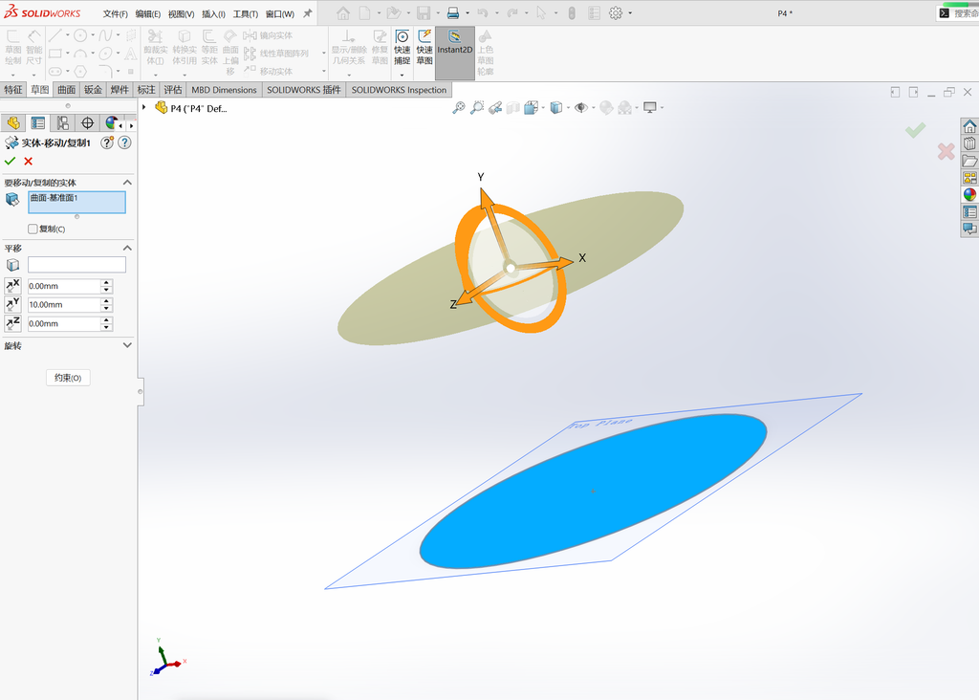
Task: Collapse the 要移动/复制的实体 section
Action: pyautogui.click(x=127, y=183)
